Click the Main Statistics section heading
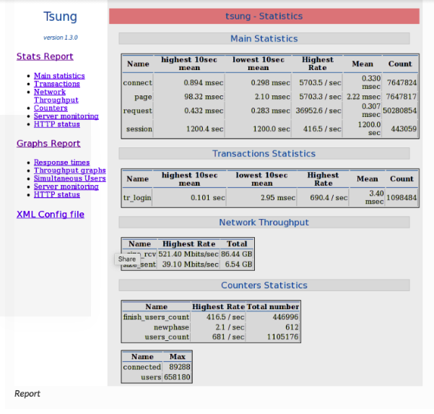Image resolution: width=434 pixels, height=414 pixels. [x=264, y=38]
